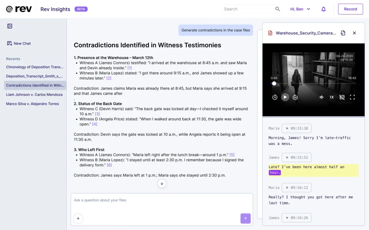Image resolution: width=369 pixels, height=230 pixels.
Task: Change the 1X playback speed
Action: (332, 97)
